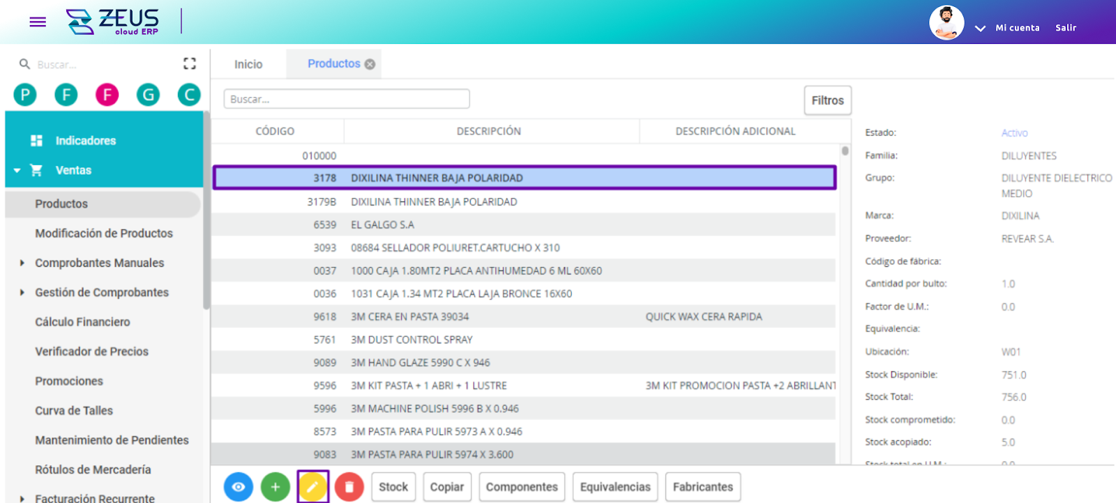Viewport: 1116px width, 503px height.
Task: Select the pink F circle shortcut
Action: 107,94
